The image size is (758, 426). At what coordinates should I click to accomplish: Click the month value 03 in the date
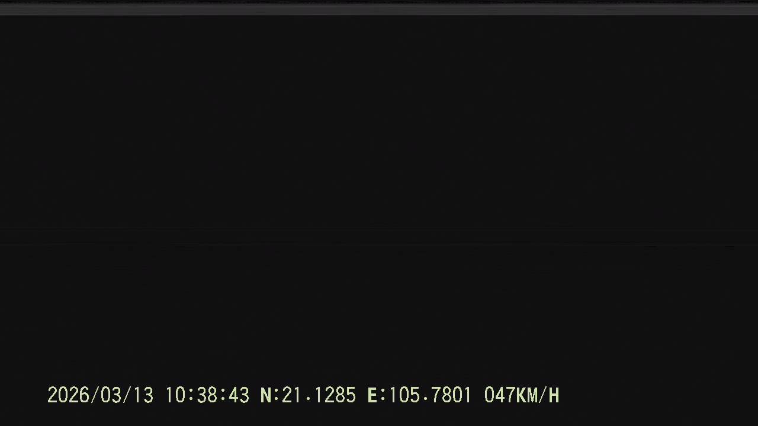click(x=111, y=395)
